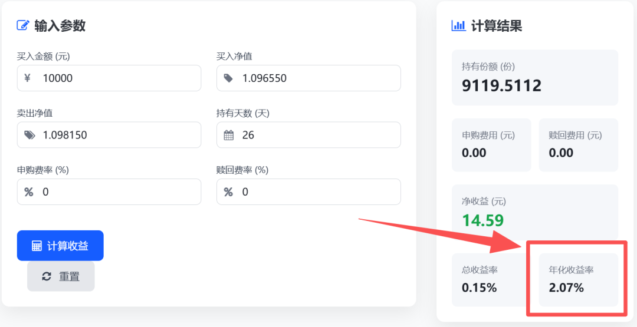The image size is (637, 327).
Task: Click the tag icon in 卖出净值 field
Action: tap(29, 135)
